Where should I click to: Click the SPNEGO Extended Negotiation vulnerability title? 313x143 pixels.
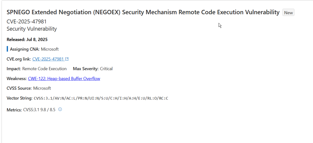tap(143, 12)
